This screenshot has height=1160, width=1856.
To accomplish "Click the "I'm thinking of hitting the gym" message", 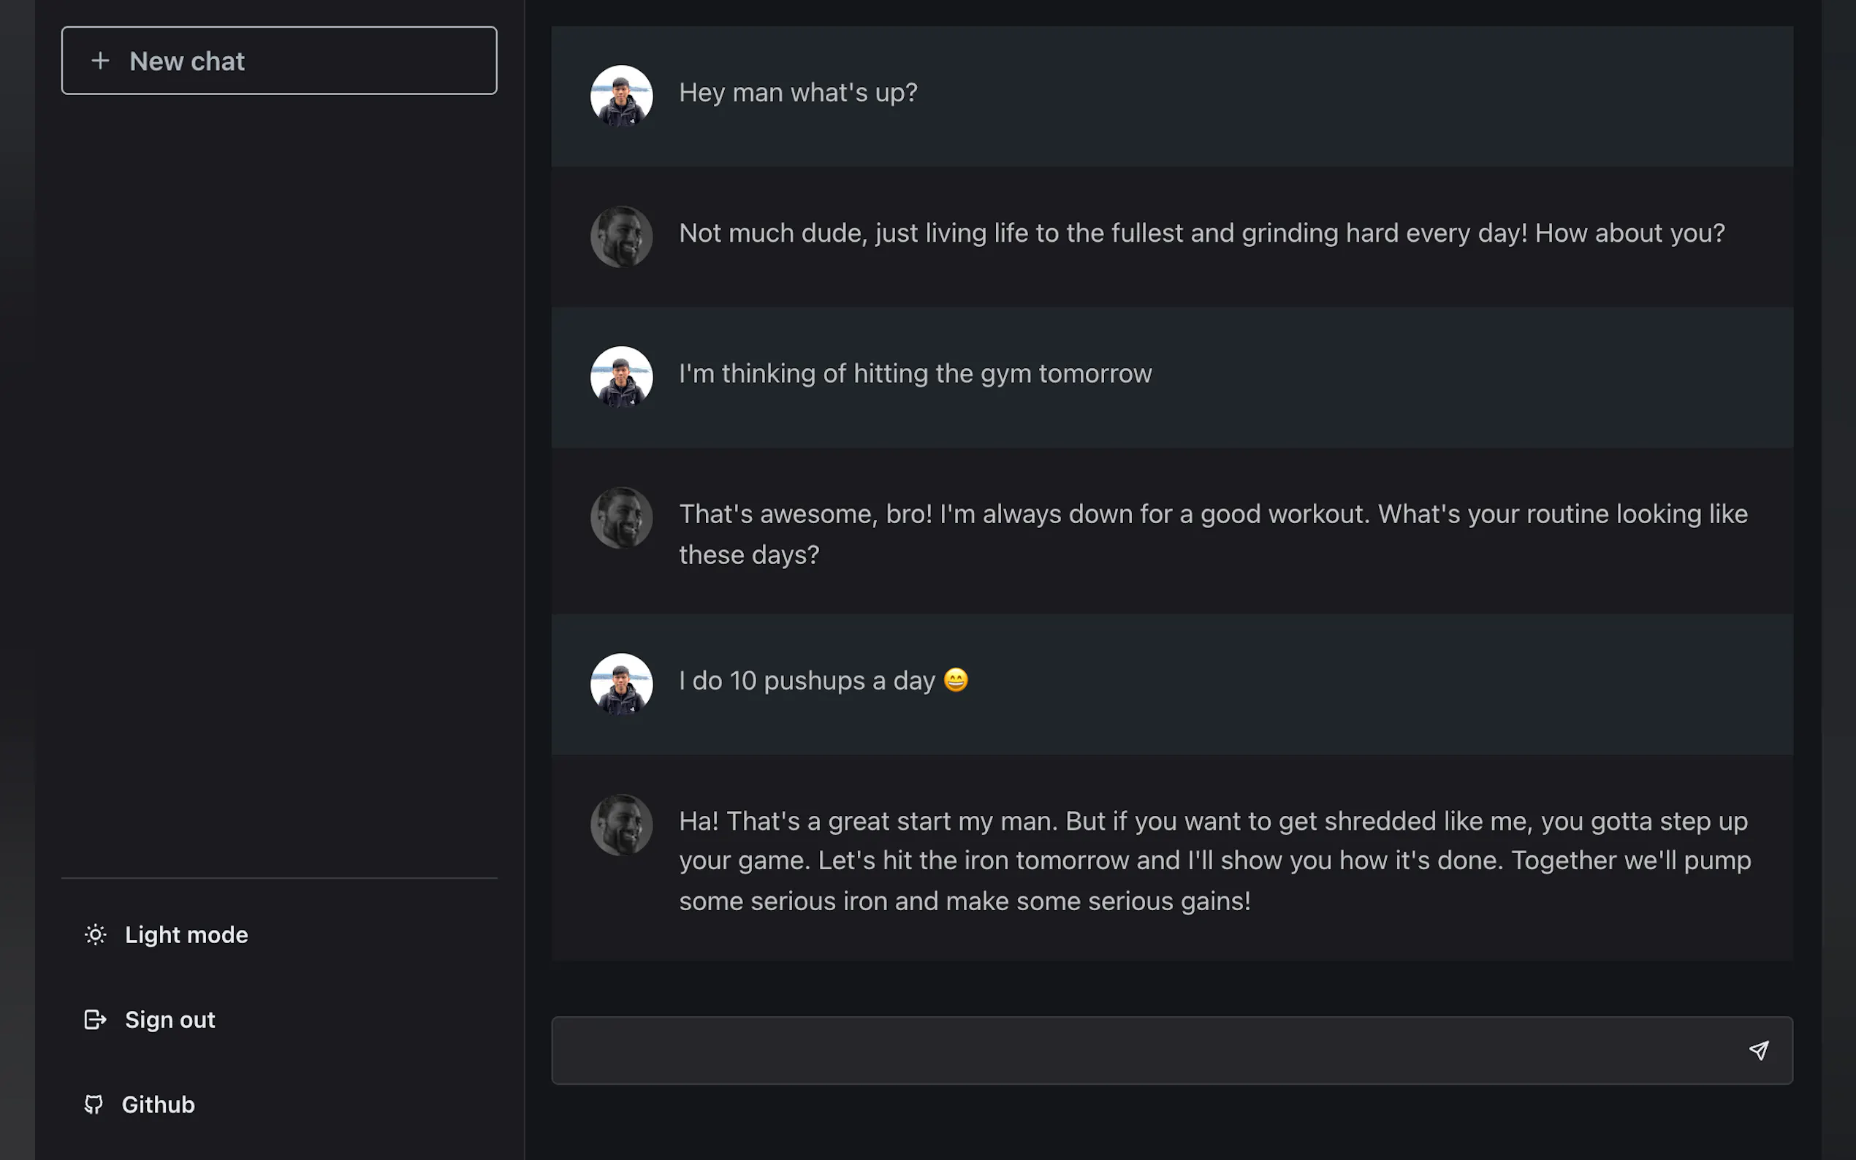I will pyautogui.click(x=916, y=373).
